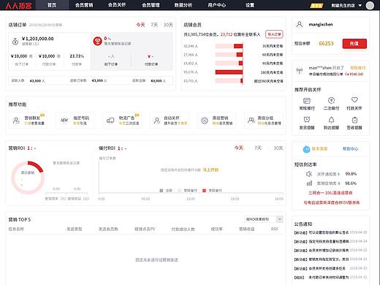Click the SMS balance value 66253
The width and height of the screenshot is (380, 285).
pyautogui.click(x=326, y=43)
